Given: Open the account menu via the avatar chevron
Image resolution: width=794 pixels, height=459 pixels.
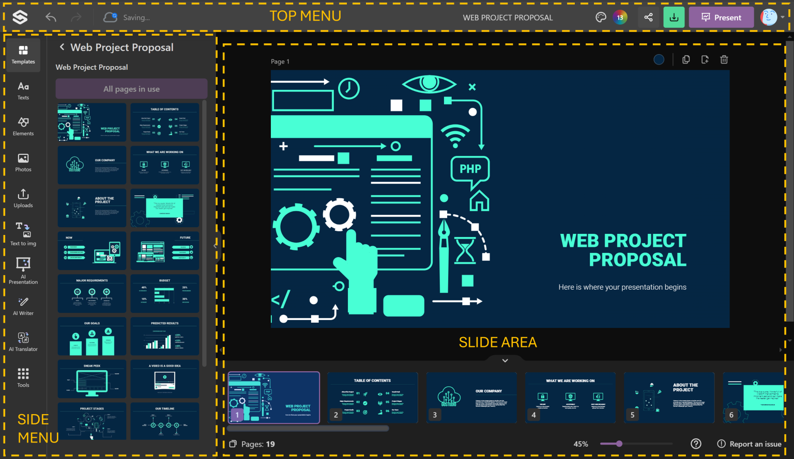Looking at the screenshot, I should [782, 17].
